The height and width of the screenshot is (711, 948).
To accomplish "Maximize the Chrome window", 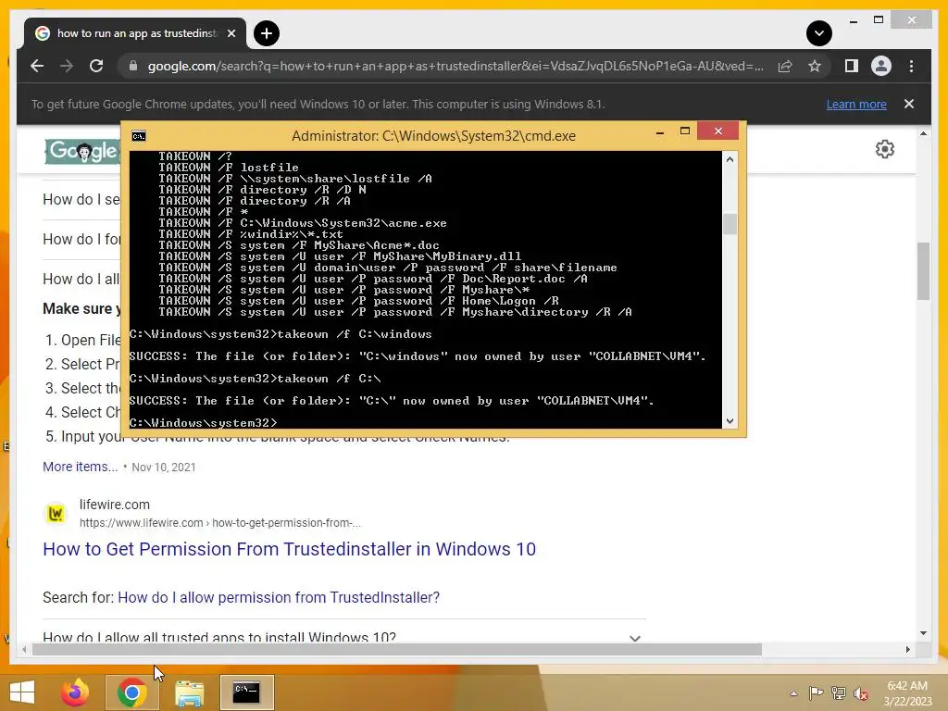I will [x=879, y=20].
